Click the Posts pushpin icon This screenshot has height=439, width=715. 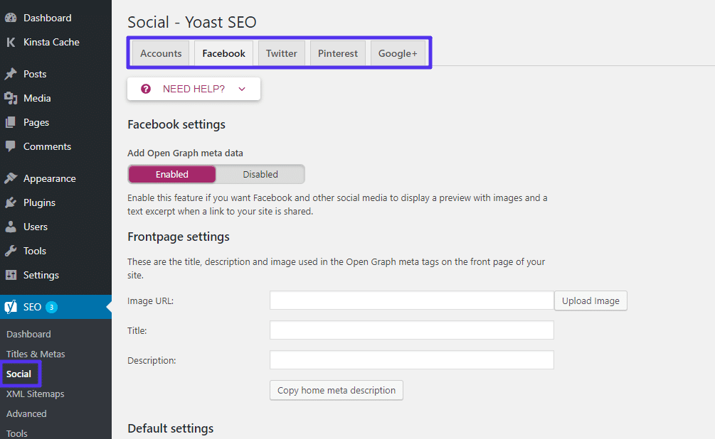click(11, 74)
